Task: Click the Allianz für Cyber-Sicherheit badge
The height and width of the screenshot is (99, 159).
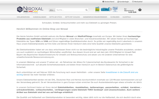Action: [x=106, y=9]
